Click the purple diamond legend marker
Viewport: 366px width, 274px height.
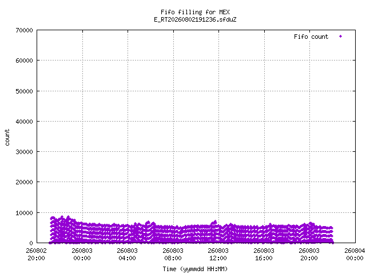pyautogui.click(x=341, y=37)
